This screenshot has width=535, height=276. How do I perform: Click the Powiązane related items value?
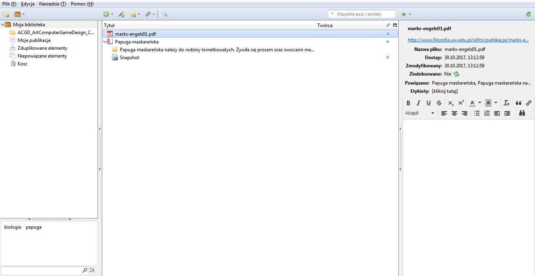pos(481,83)
